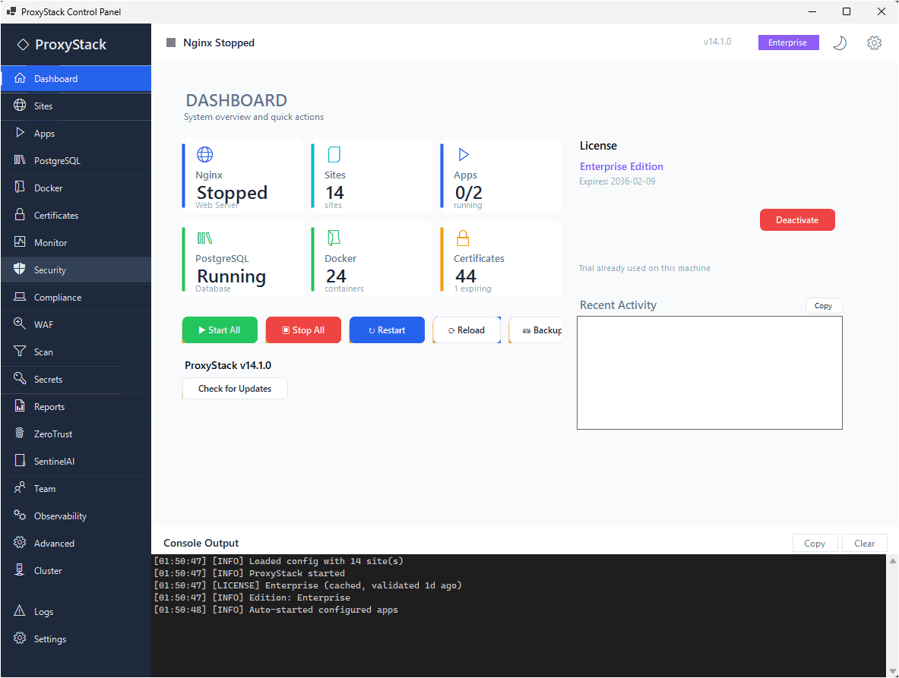Start all services with Start All
Viewport: 899px width, 678px height.
220,330
